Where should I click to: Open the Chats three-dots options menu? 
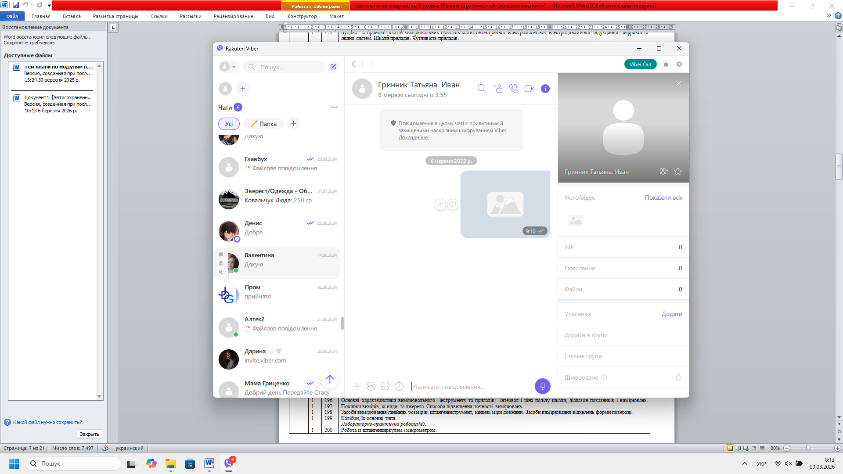coord(334,108)
